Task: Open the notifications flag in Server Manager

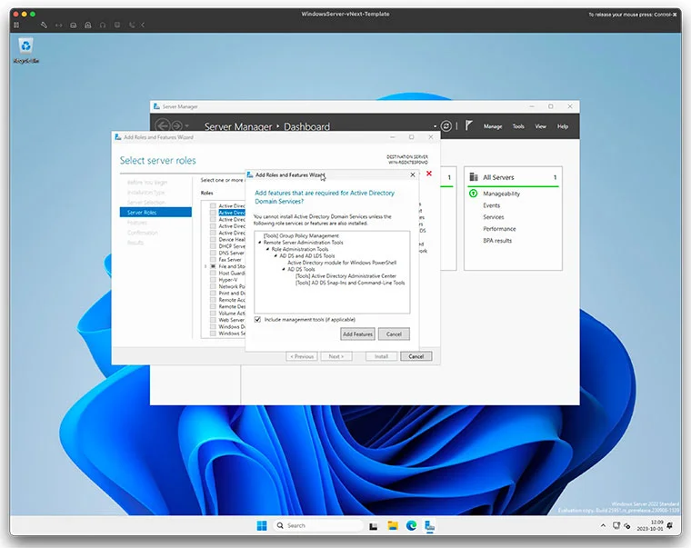Action: [x=469, y=126]
